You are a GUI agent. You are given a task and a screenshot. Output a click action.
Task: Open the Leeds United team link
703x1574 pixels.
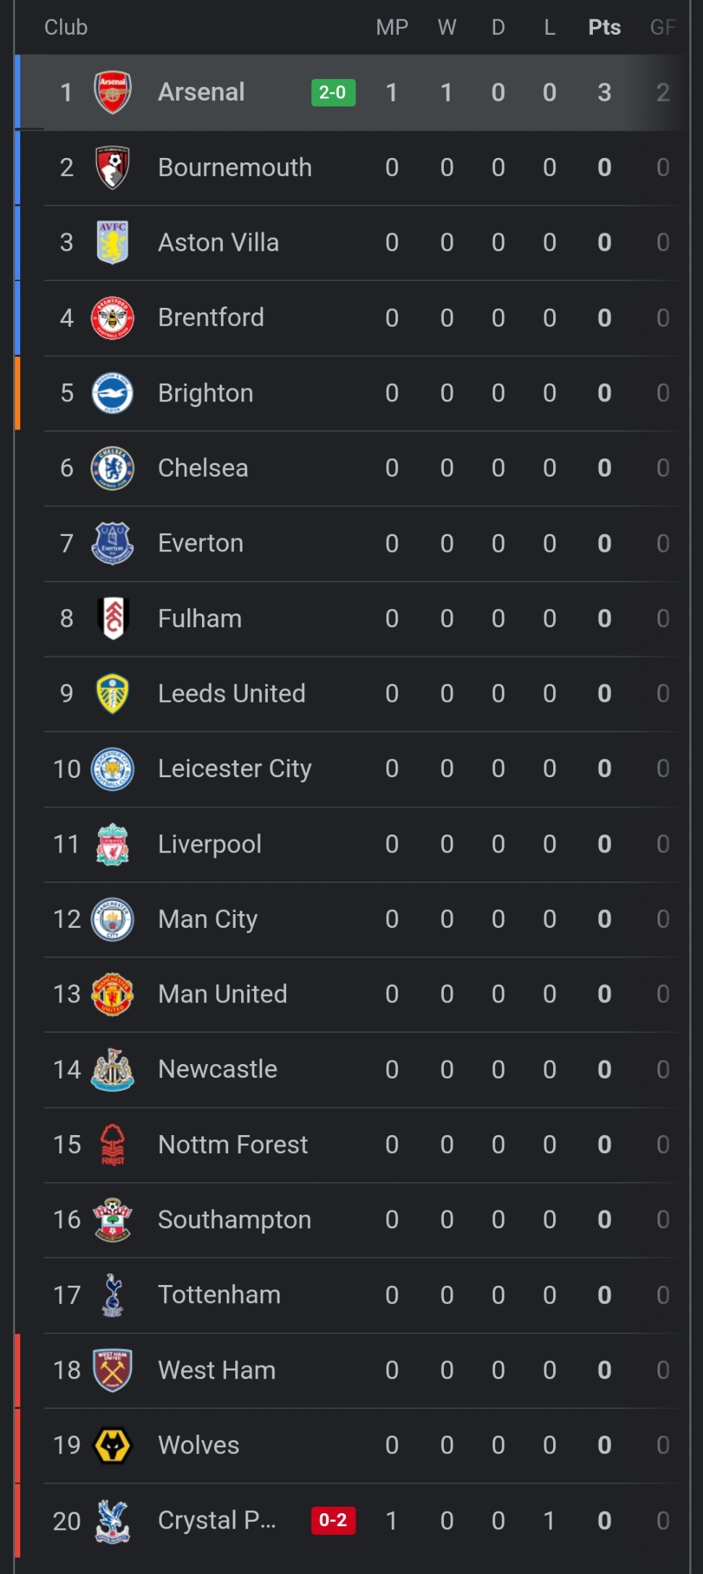tap(232, 693)
